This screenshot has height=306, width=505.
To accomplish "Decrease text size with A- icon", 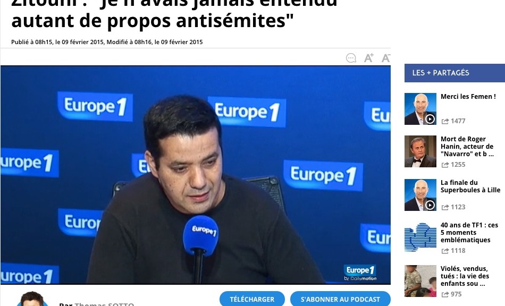I will click(x=386, y=58).
